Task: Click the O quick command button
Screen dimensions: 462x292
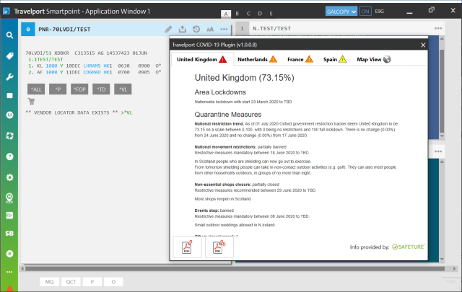Action: (113, 282)
